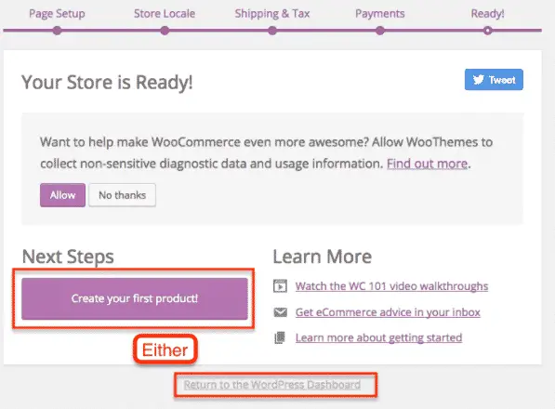Switch to the Shipping & Tax step label
The image size is (555, 409).
coord(272,14)
